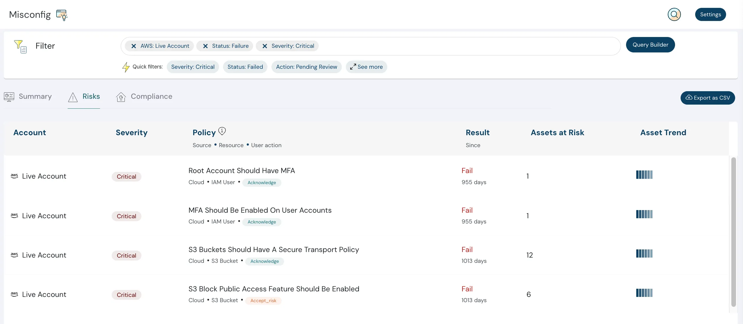Click assets at risk count 12
The image size is (743, 324).
(x=530, y=255)
